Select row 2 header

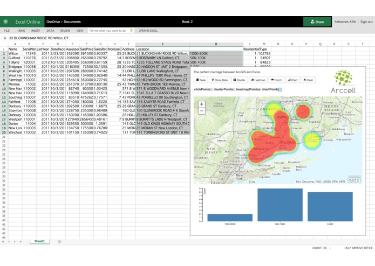tap(4, 53)
